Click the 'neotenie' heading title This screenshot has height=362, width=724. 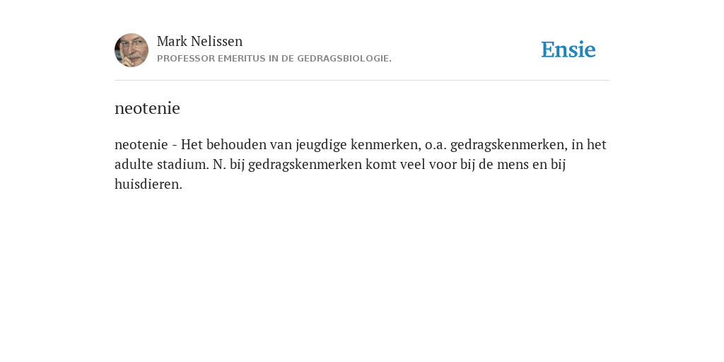click(147, 108)
